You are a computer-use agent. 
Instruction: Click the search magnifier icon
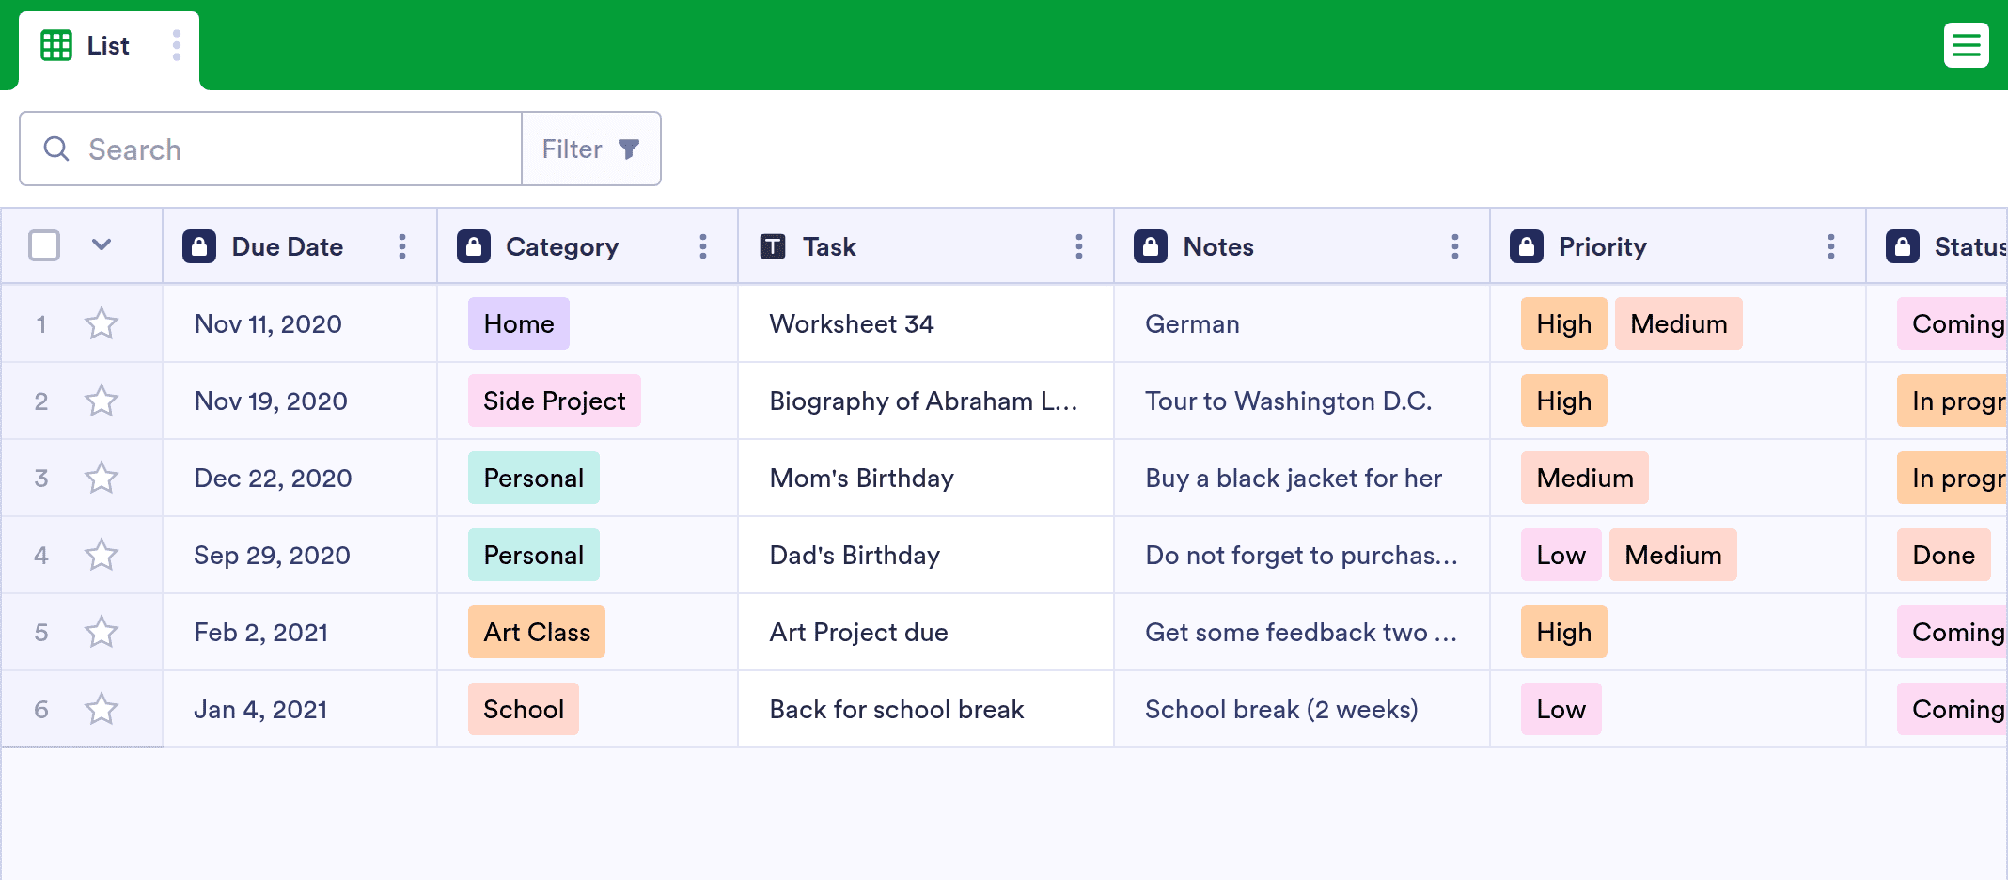point(56,149)
